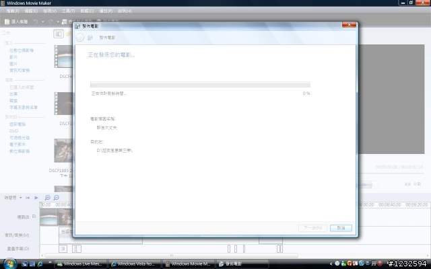This screenshot has height=269, width=431.
Task: Click the Show Desktop quick launch icon
Action: (x=24, y=264)
